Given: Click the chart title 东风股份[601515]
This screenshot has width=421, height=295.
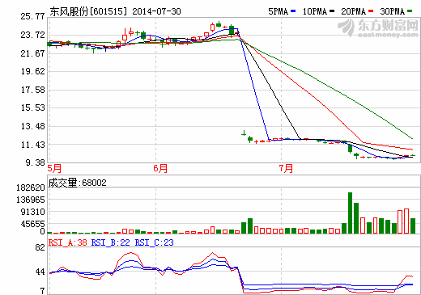Looking at the screenshot, I should (88, 11).
